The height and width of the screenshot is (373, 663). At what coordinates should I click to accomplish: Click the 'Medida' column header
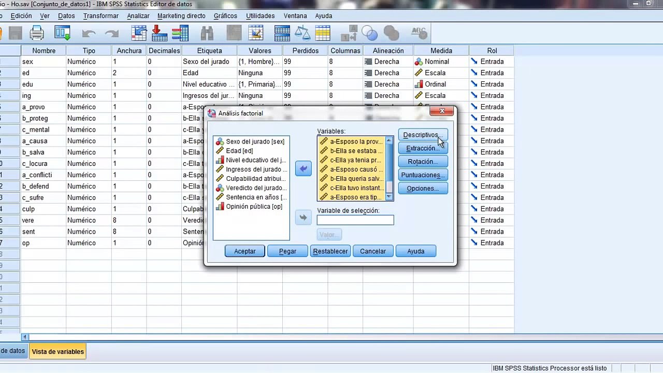pyautogui.click(x=441, y=51)
